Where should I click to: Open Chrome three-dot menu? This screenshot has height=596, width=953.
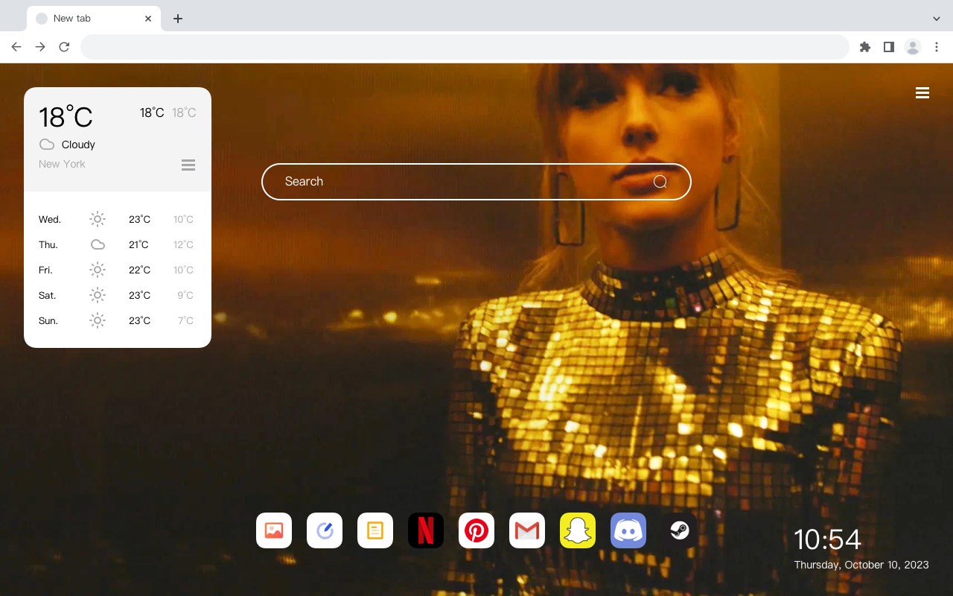pyautogui.click(x=937, y=47)
